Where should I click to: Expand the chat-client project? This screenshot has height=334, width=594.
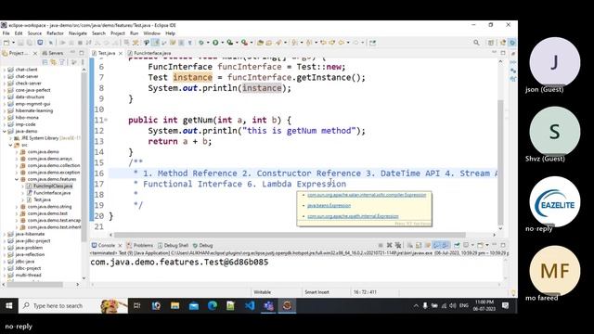(x=5, y=70)
